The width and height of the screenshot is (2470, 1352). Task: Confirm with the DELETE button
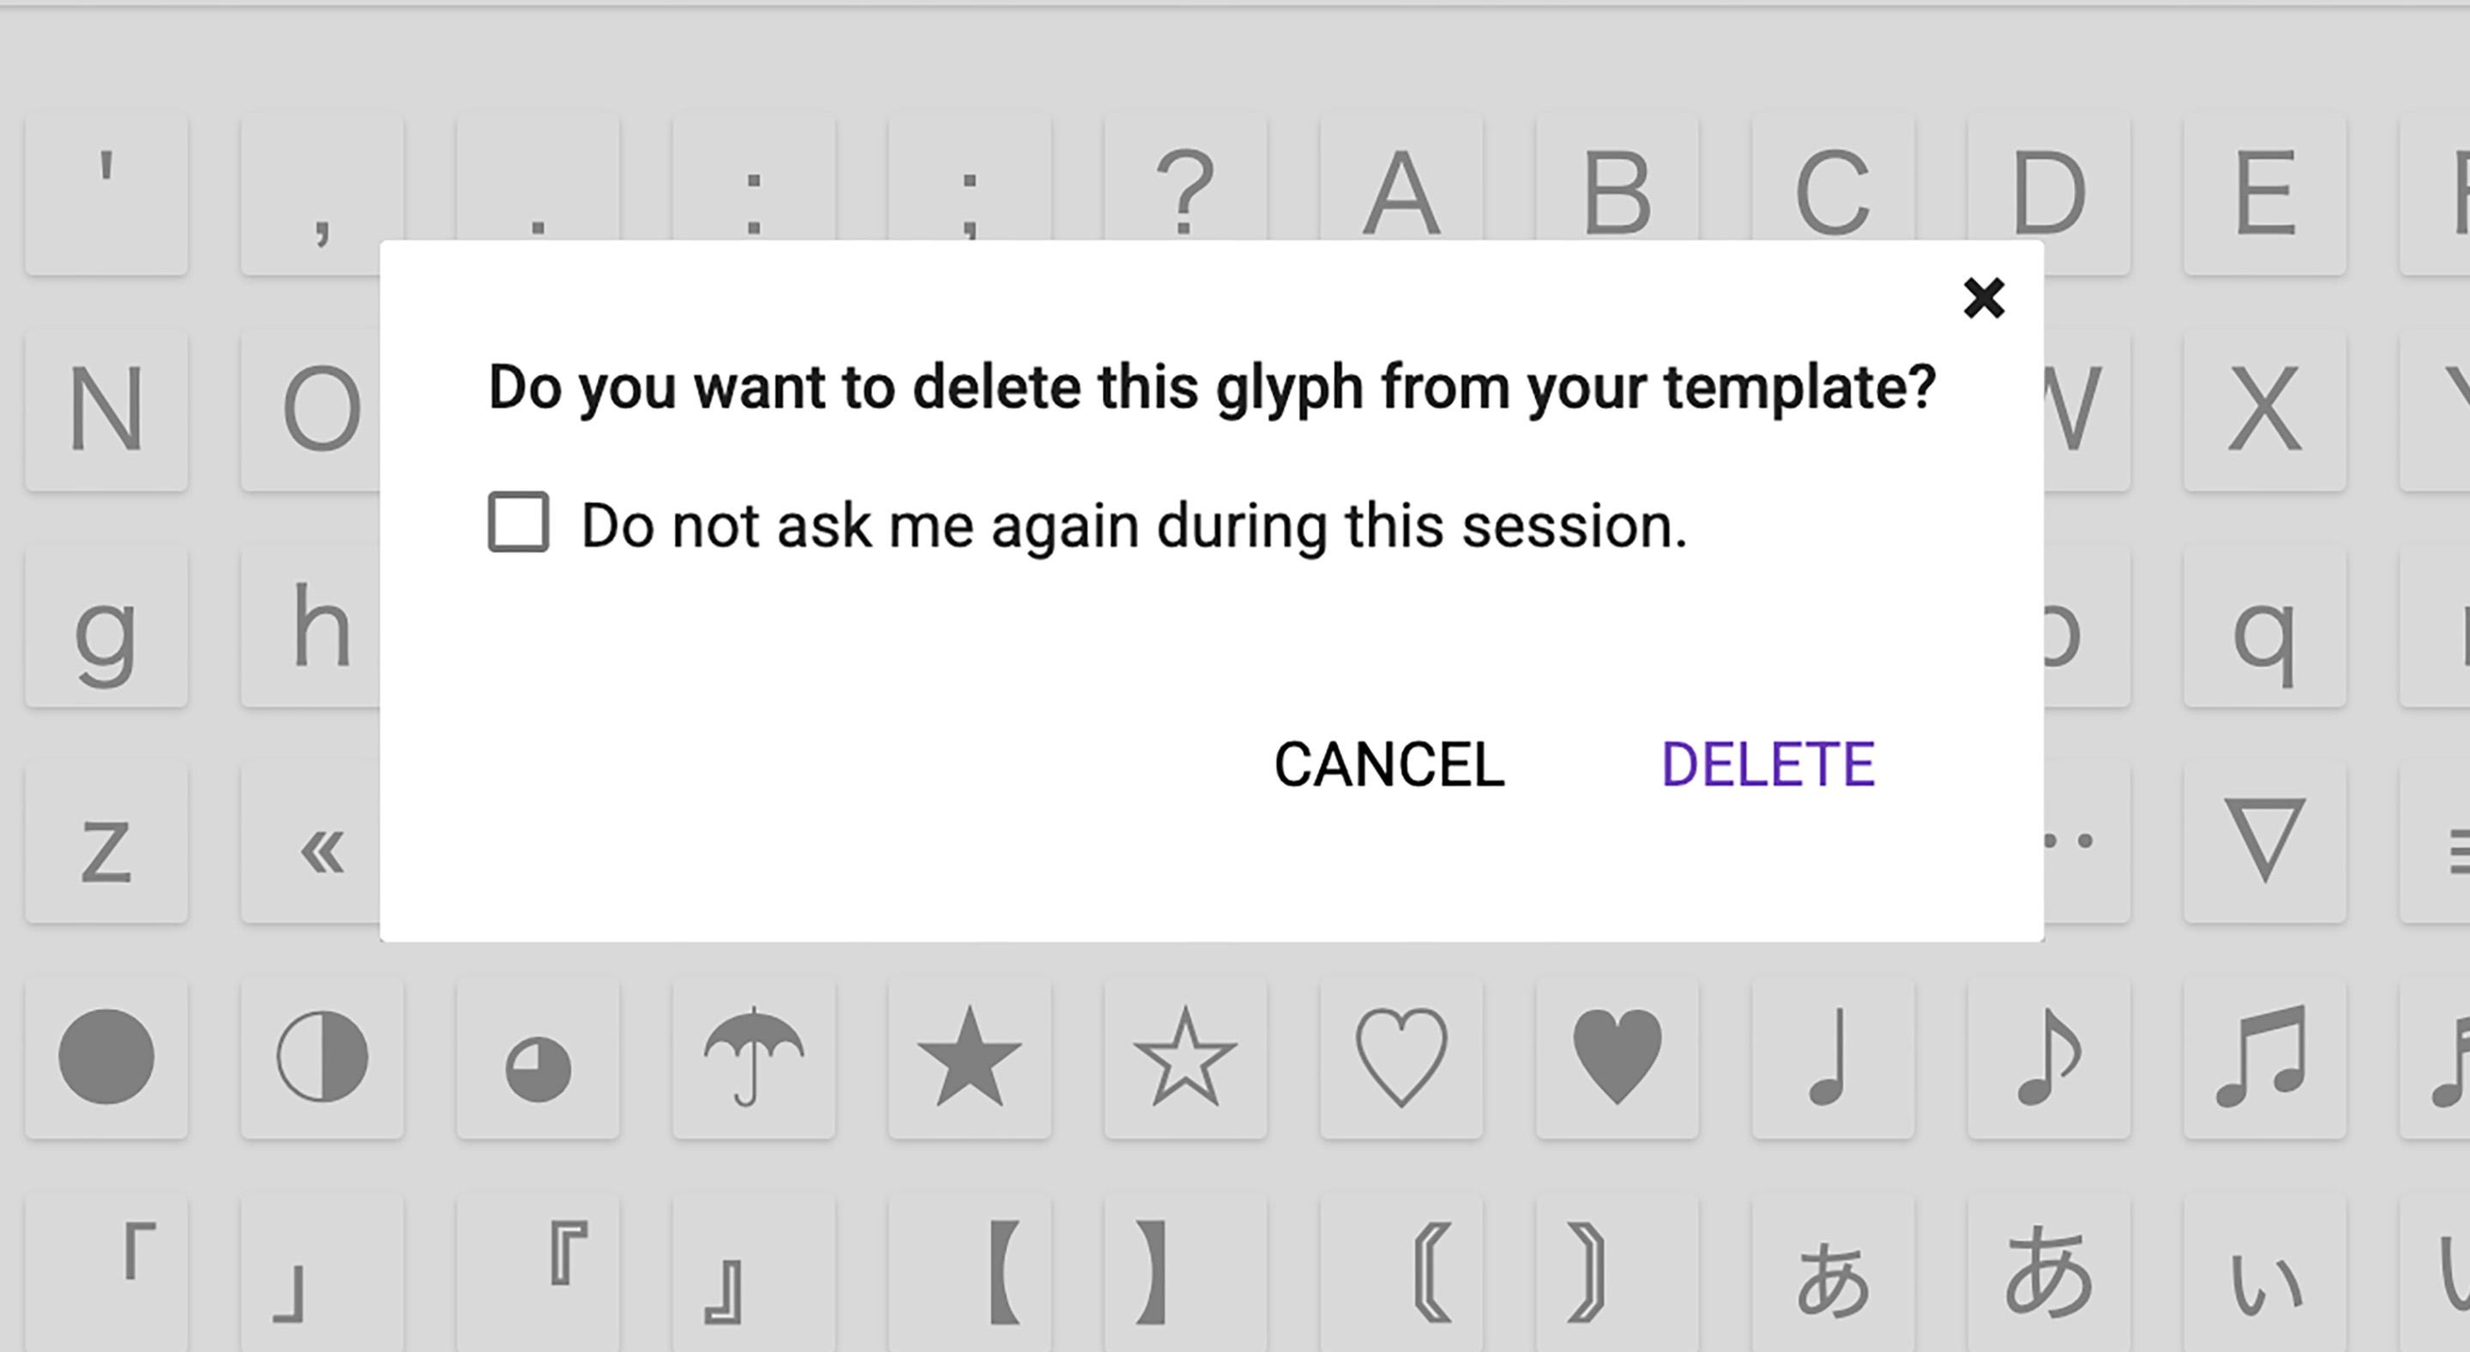tap(1767, 764)
